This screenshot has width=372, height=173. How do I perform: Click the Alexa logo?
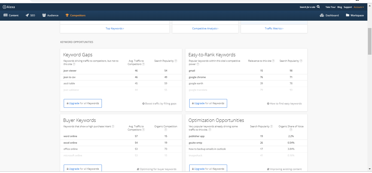[x=8, y=7]
